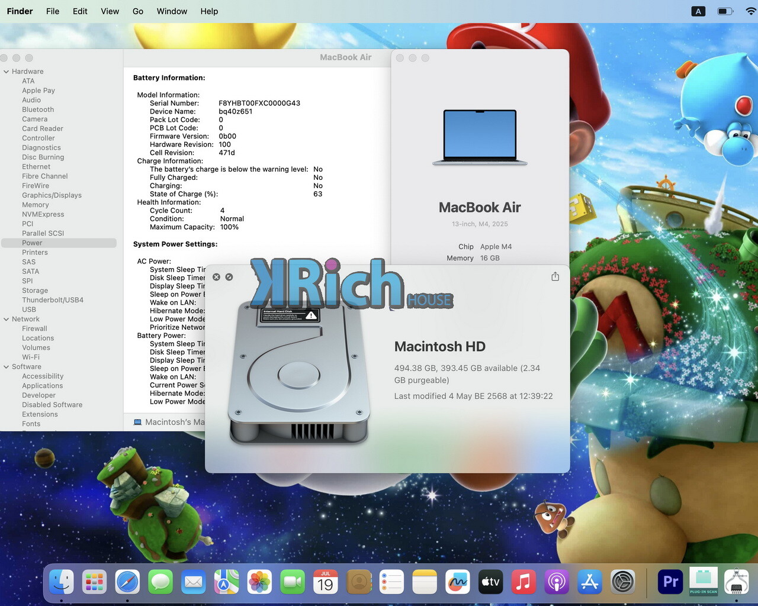Open Messages app in the Dock

(160, 582)
